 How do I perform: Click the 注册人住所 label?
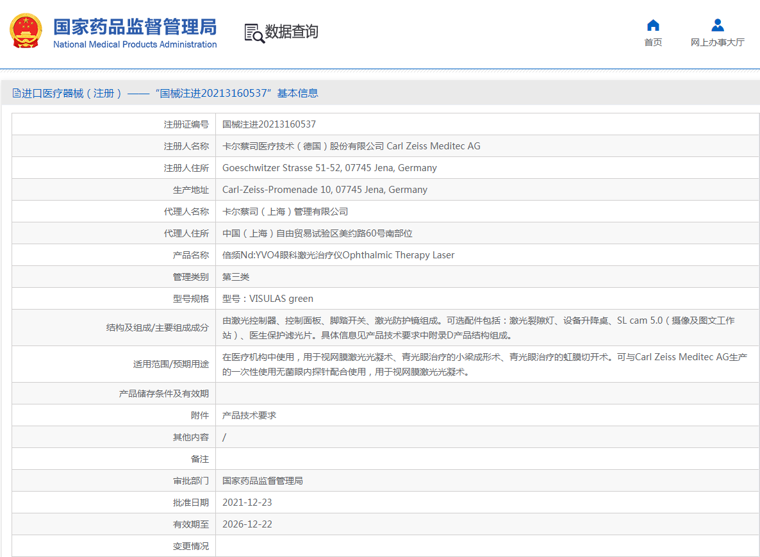pyautogui.click(x=186, y=168)
